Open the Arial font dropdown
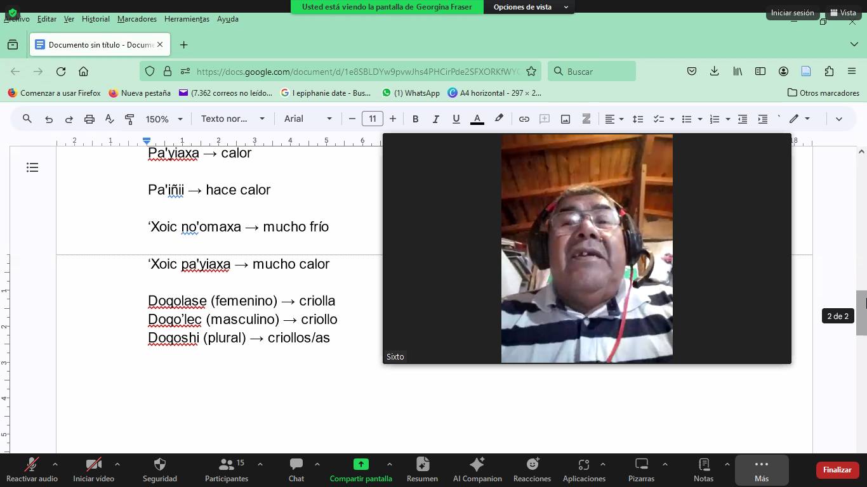Screen dimensions: 867x487 (308, 119)
